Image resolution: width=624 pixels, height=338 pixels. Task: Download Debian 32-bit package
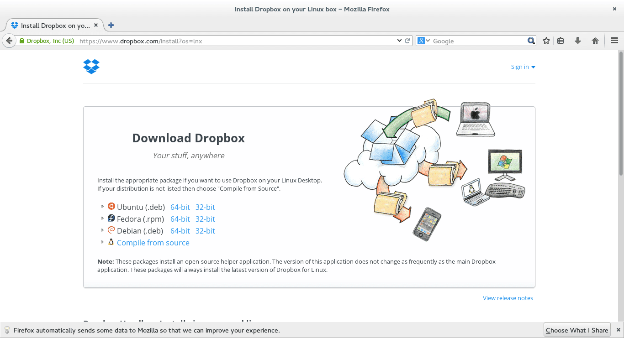click(205, 231)
